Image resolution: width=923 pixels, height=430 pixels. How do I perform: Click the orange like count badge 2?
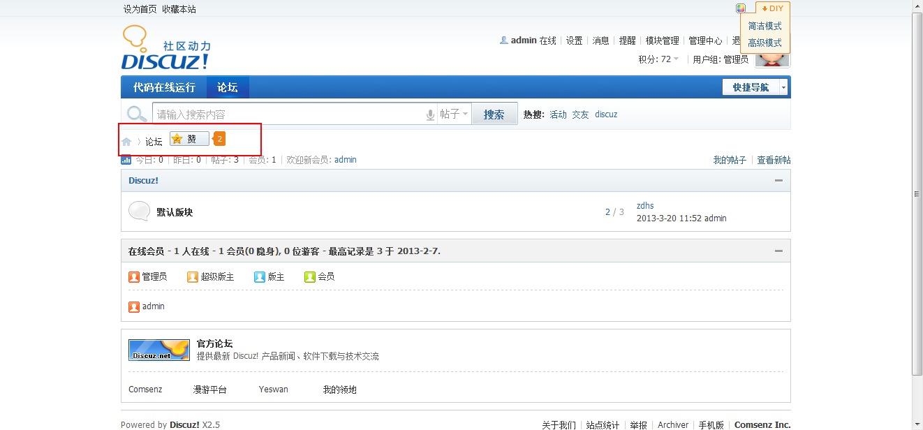(x=219, y=139)
